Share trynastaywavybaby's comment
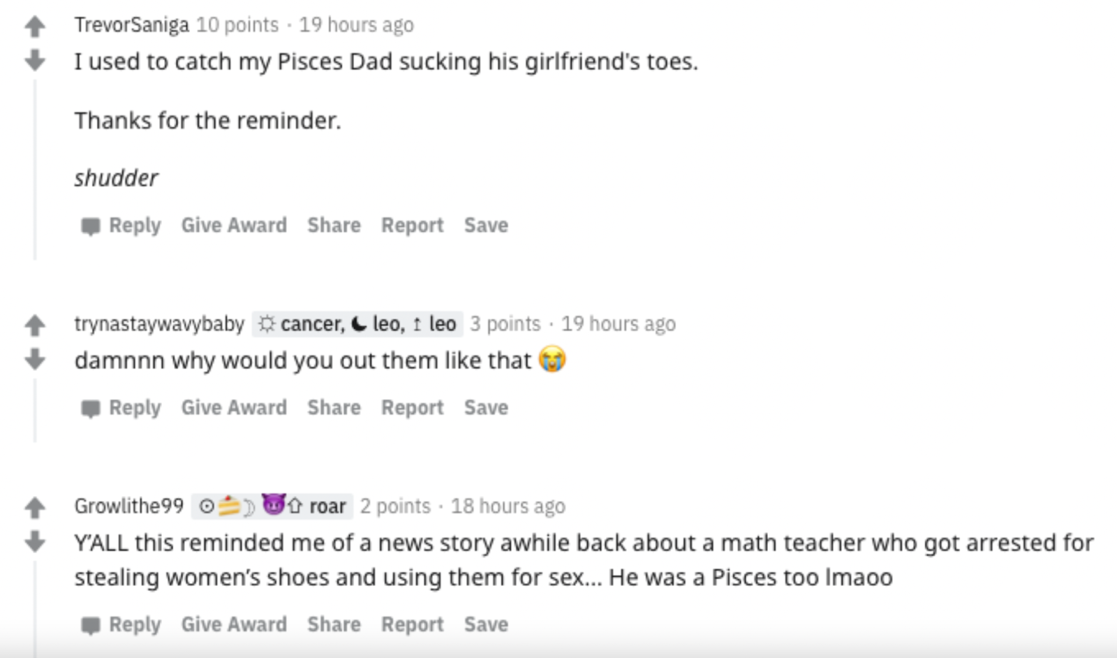Viewport: 1117px width, 658px height. pyautogui.click(x=334, y=408)
